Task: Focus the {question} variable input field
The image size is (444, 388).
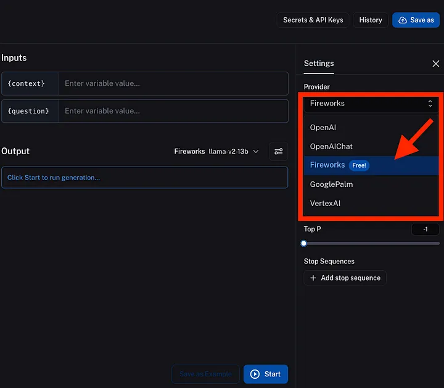Action: [173, 111]
